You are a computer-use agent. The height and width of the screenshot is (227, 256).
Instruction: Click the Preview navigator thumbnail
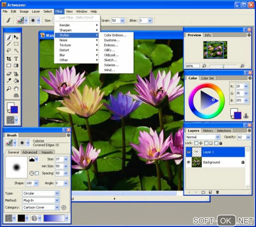click(x=215, y=50)
